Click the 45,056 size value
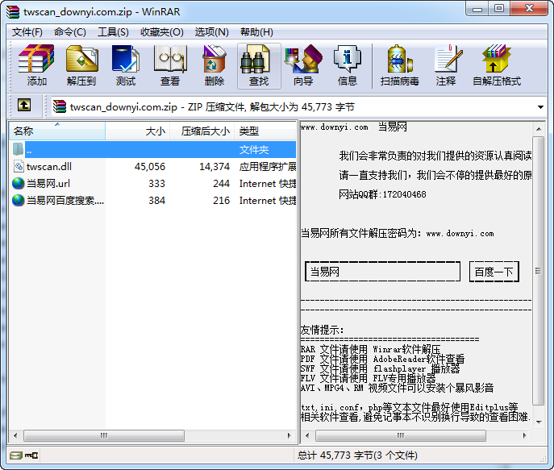Image resolution: width=554 pixels, height=470 pixels. (x=150, y=167)
